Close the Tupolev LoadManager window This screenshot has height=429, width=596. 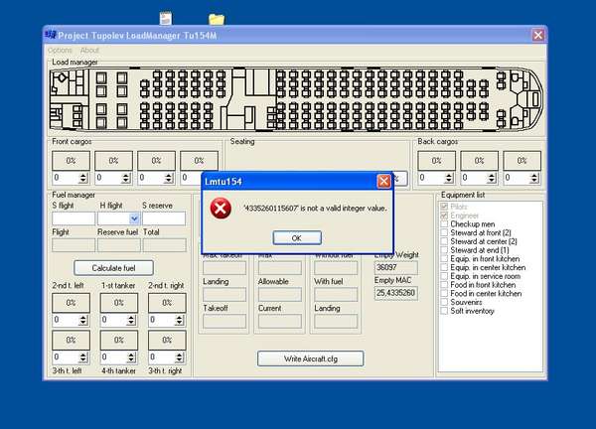coord(538,36)
